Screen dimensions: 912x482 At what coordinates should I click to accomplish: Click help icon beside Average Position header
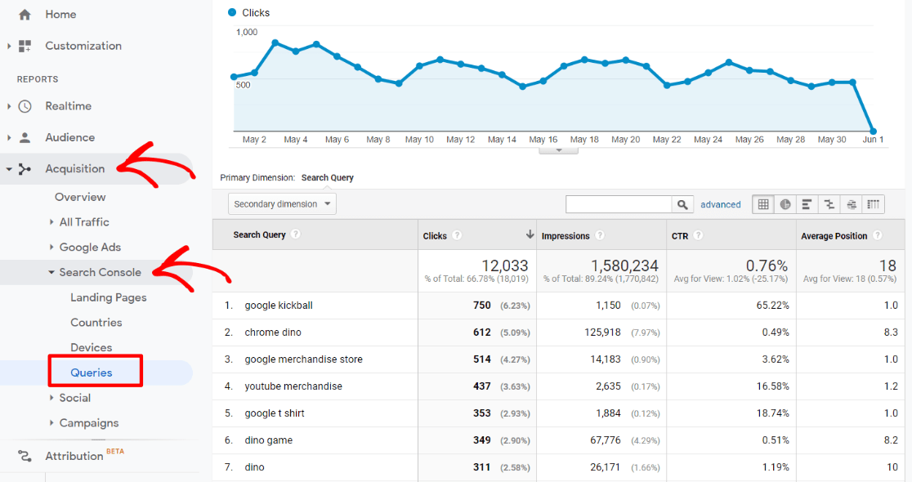tap(878, 235)
